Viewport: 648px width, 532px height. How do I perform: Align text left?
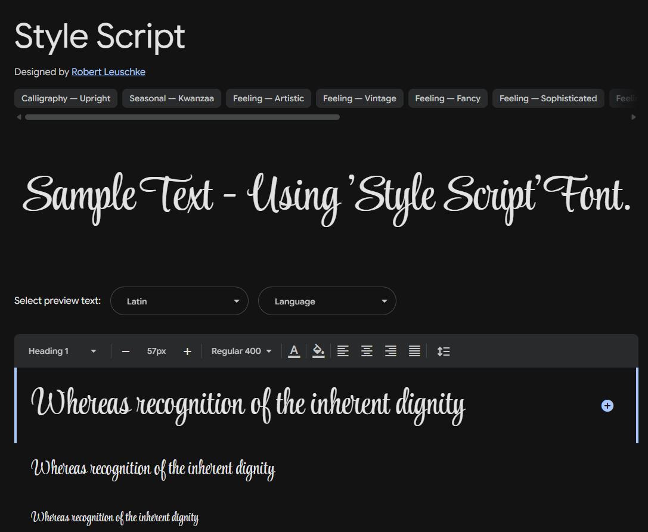tap(343, 351)
